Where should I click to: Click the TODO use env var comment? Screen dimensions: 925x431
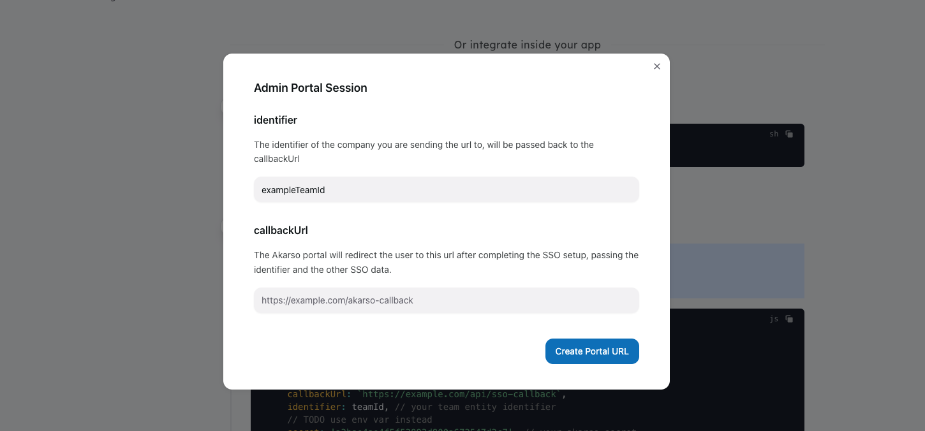coord(359,420)
